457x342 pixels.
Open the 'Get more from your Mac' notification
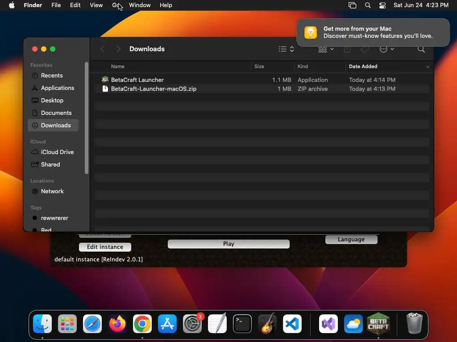[373, 32]
